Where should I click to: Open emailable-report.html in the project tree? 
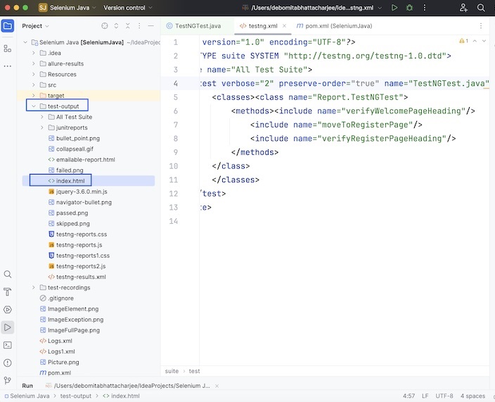pos(85,160)
